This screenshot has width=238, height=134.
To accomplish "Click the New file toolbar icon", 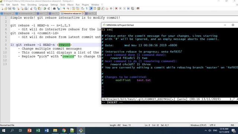I will coord(2,9).
